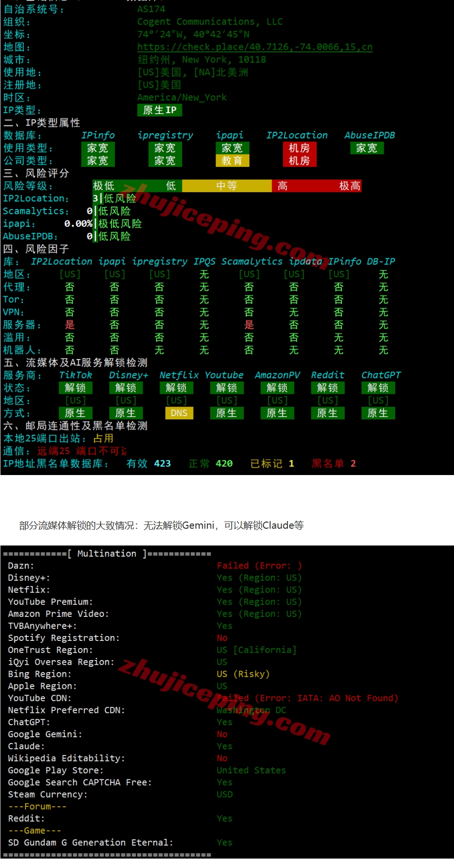
Task: Click the "IPQS" risk factor column header
Action: pyautogui.click(x=204, y=261)
